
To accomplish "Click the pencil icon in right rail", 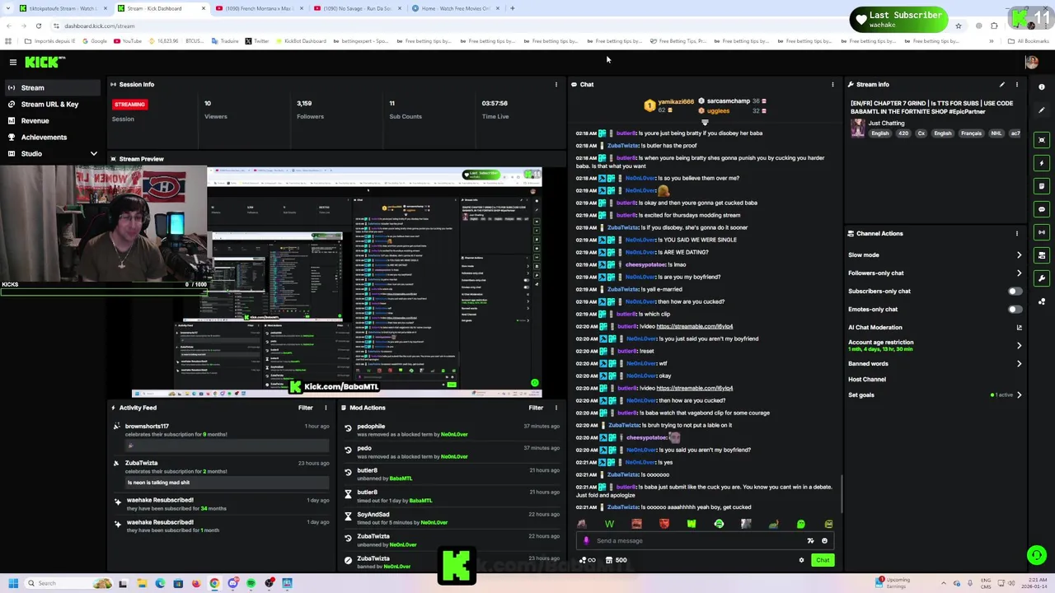I will point(1042,110).
